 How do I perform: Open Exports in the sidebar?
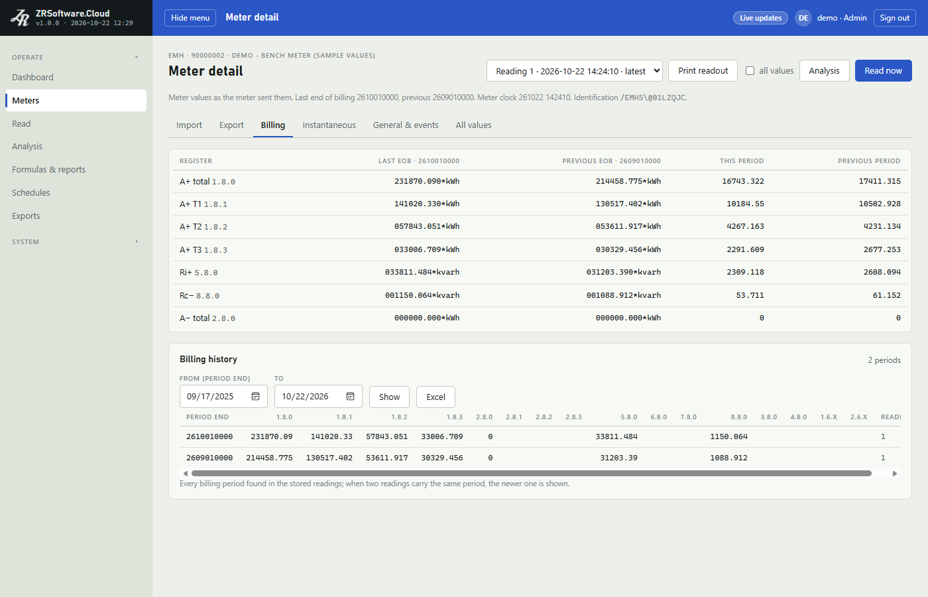point(76,216)
